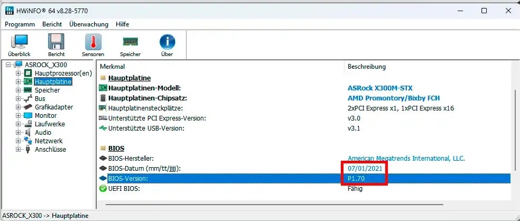Image resolution: width=520 pixels, height=221 pixels.
Task: Select Hauptplatine in the tree
Action: 53,81
